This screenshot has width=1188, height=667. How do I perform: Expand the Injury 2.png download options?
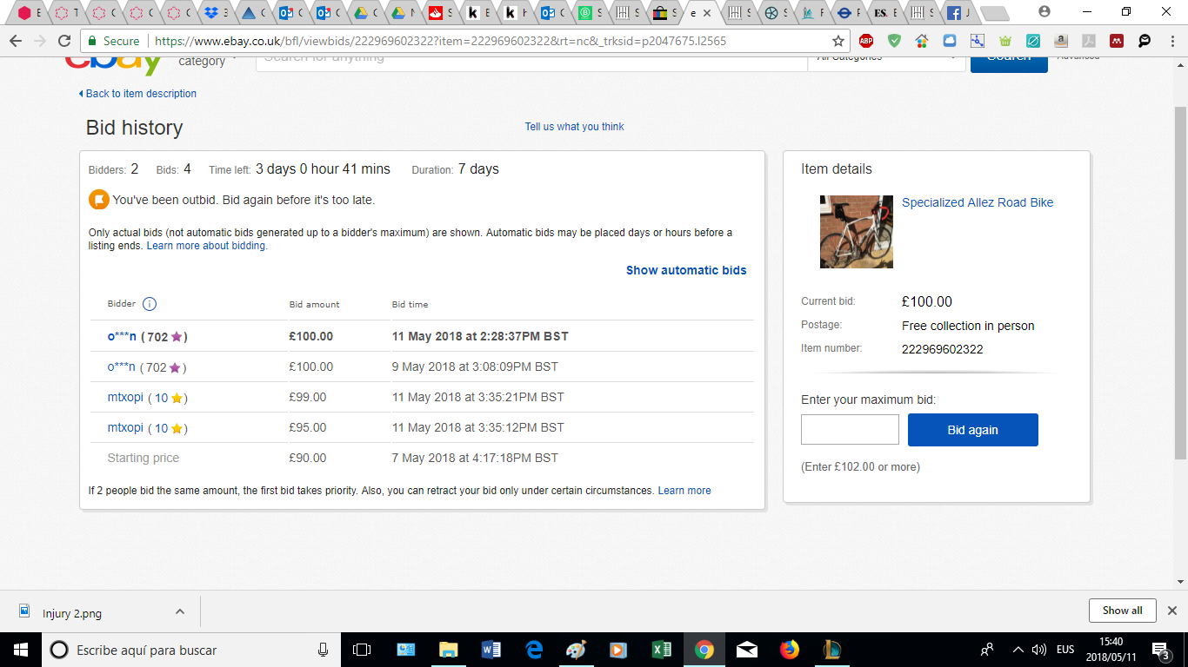tap(180, 611)
